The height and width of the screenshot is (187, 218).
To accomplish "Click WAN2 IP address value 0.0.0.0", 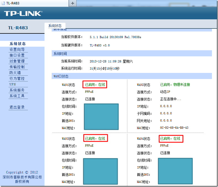I will tap(166, 106).
